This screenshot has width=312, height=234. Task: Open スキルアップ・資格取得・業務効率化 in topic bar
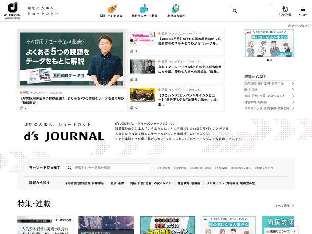pyautogui.click(x=231, y=183)
